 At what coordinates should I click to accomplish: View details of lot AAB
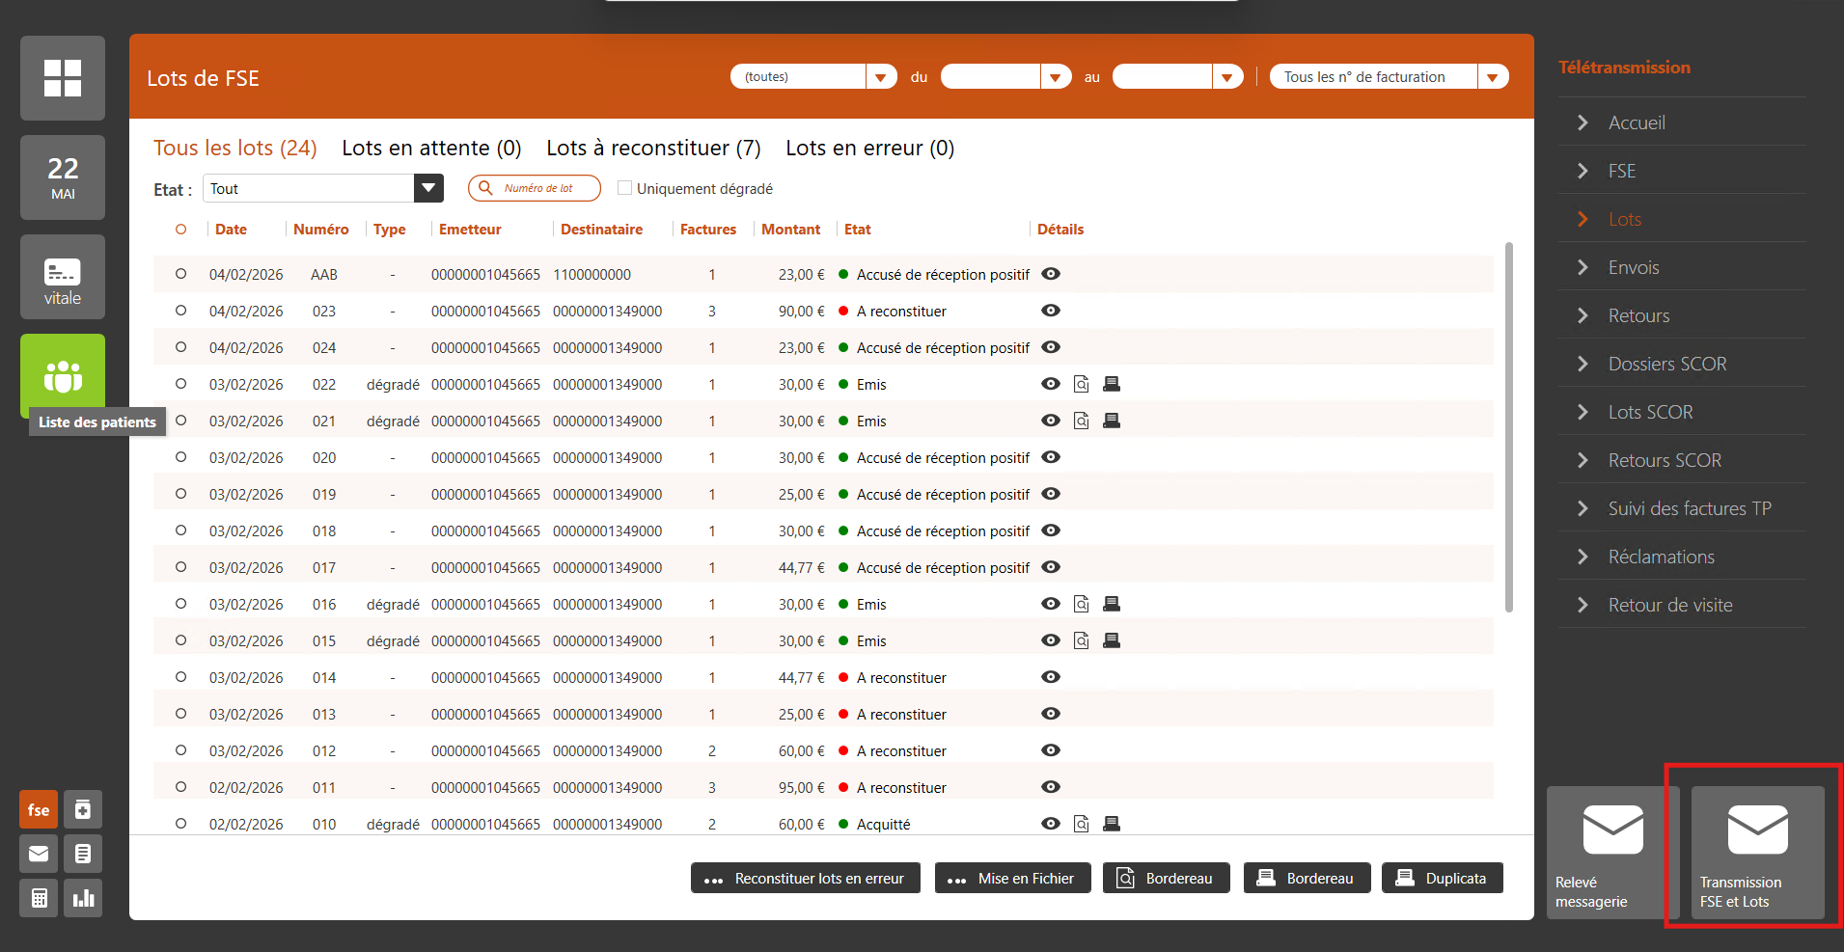pos(1051,274)
